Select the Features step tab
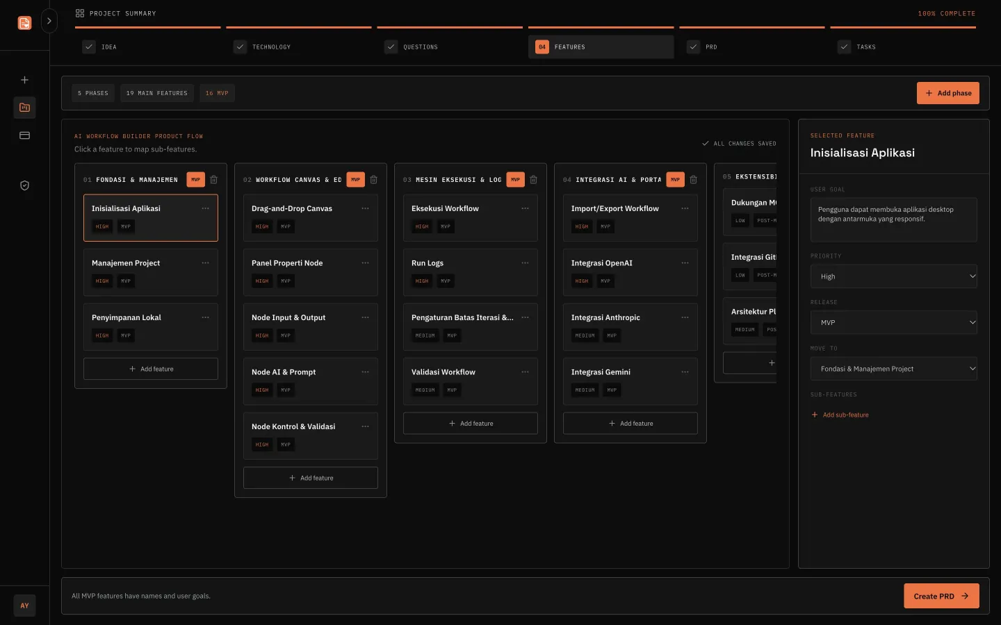The height and width of the screenshot is (625, 1001). click(x=601, y=47)
